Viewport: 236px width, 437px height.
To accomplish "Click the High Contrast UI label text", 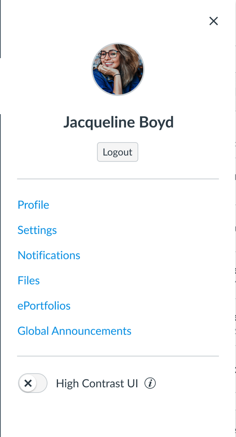I will click(x=97, y=383).
